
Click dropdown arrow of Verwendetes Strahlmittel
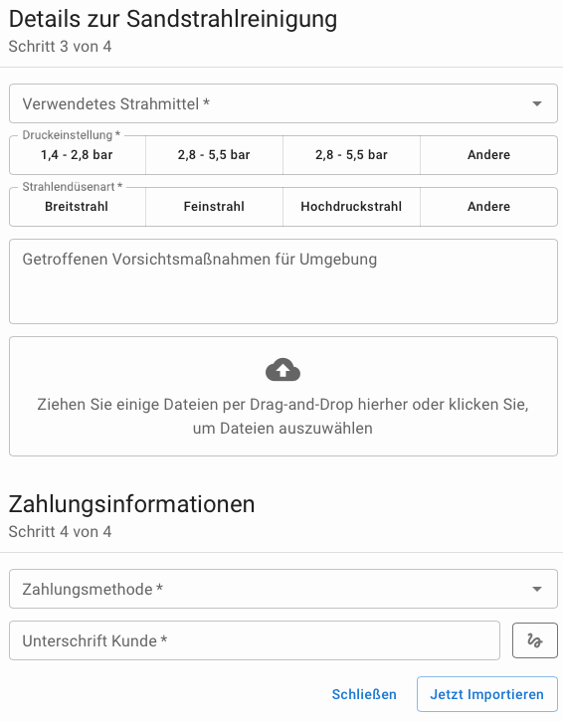click(x=537, y=103)
